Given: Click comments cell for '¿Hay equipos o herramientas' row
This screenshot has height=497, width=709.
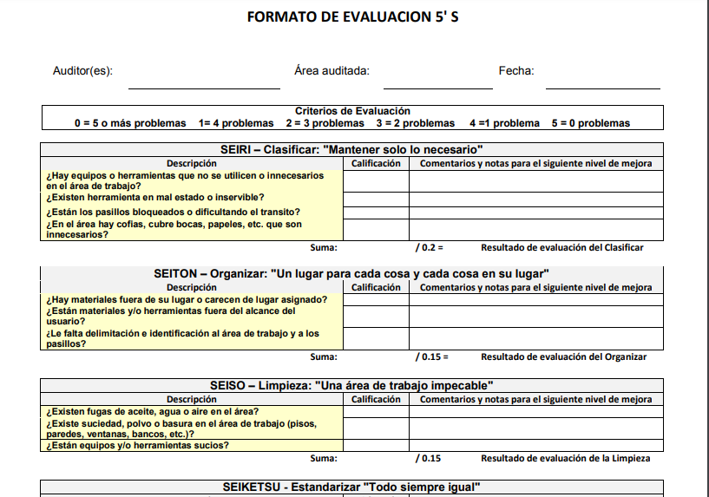Looking at the screenshot, I should pyautogui.click(x=536, y=181).
